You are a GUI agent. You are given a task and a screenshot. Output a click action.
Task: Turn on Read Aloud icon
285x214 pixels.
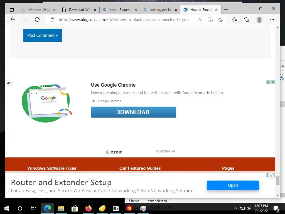tap(200, 20)
